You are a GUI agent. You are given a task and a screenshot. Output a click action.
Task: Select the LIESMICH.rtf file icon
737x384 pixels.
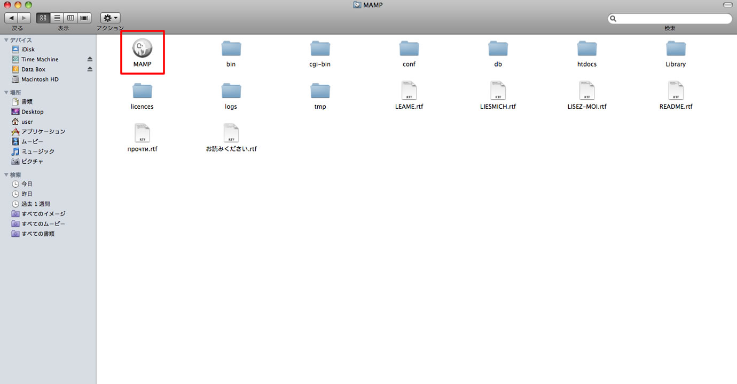[x=498, y=91]
